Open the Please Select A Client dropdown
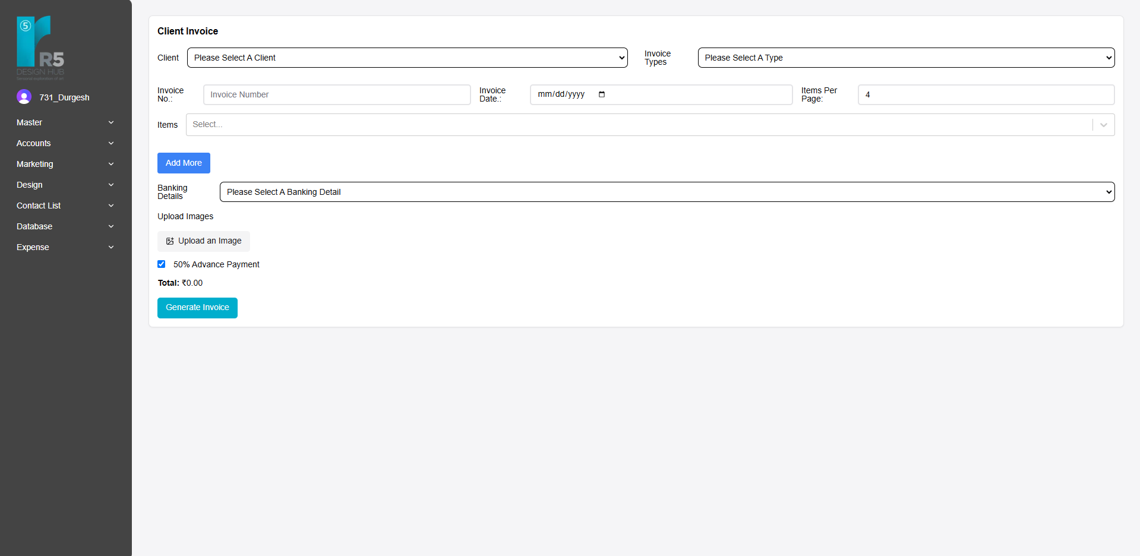The width and height of the screenshot is (1140, 556). click(x=407, y=58)
